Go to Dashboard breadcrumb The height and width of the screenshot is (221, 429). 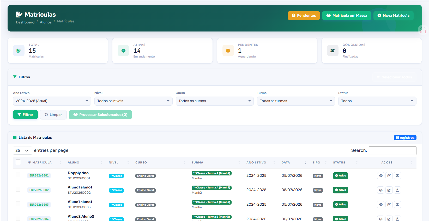[x=25, y=22]
